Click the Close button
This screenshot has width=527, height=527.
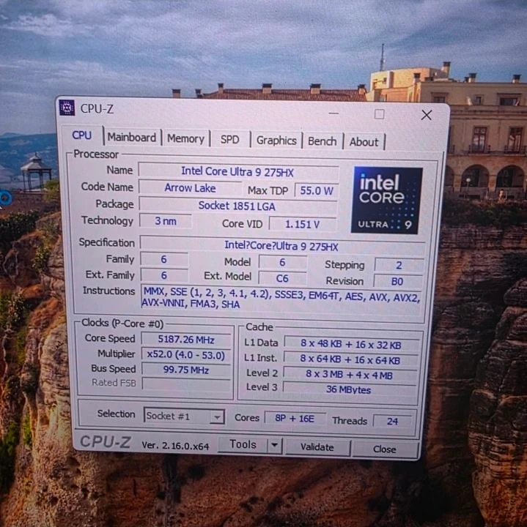tap(384, 449)
